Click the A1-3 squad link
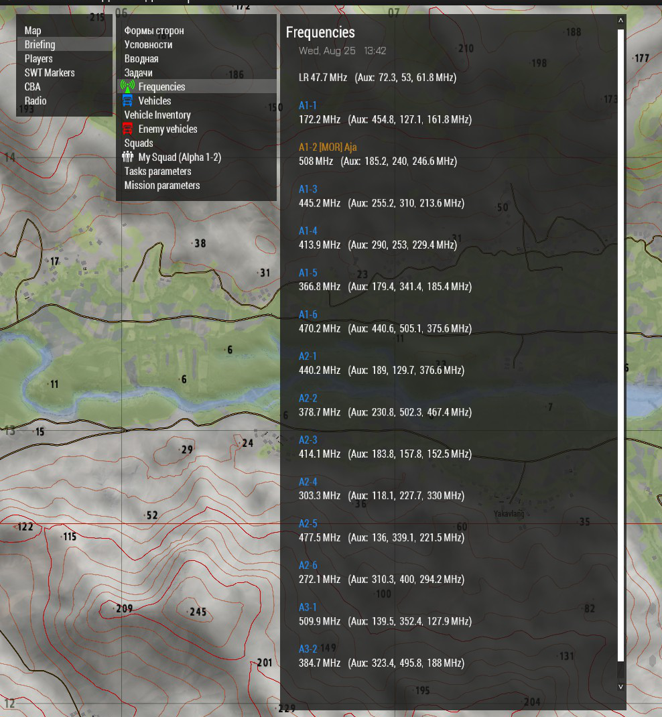The height and width of the screenshot is (717, 662). coord(308,190)
